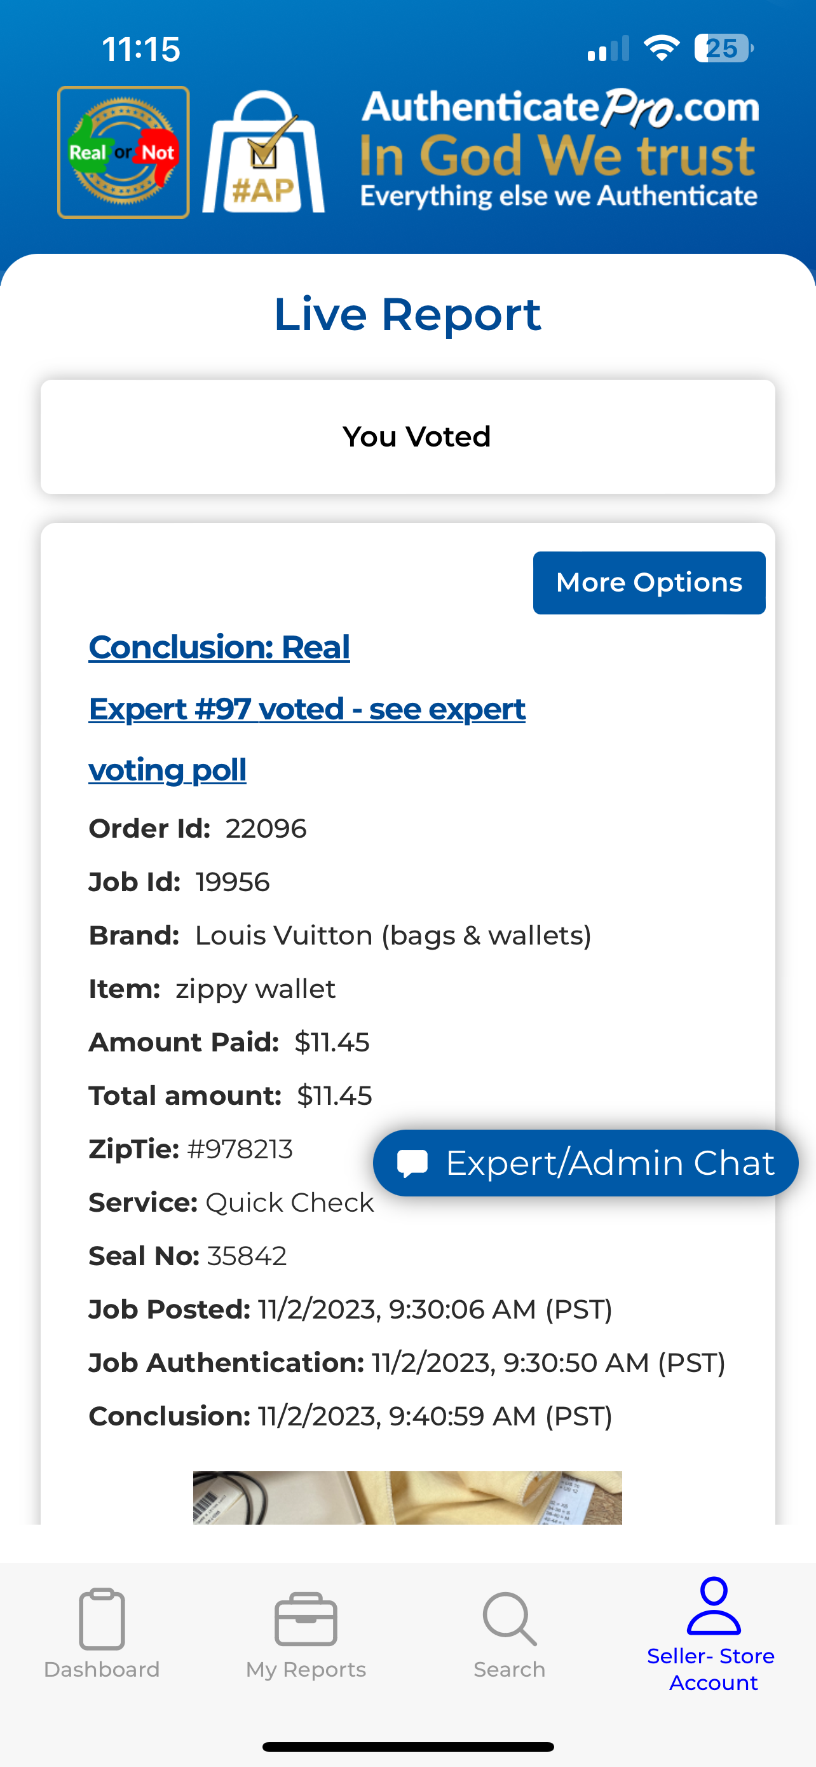Open the Expert/Admin Chat button
The height and width of the screenshot is (1767, 816).
coord(585,1163)
